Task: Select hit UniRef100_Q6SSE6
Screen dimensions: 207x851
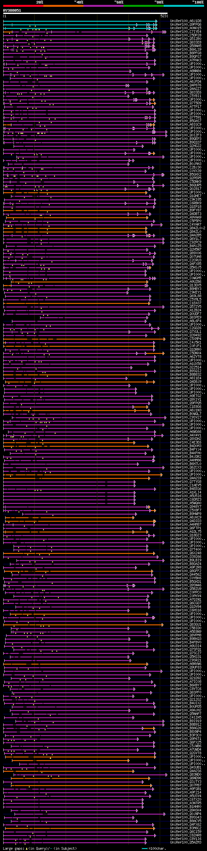Action: tap(186, 93)
